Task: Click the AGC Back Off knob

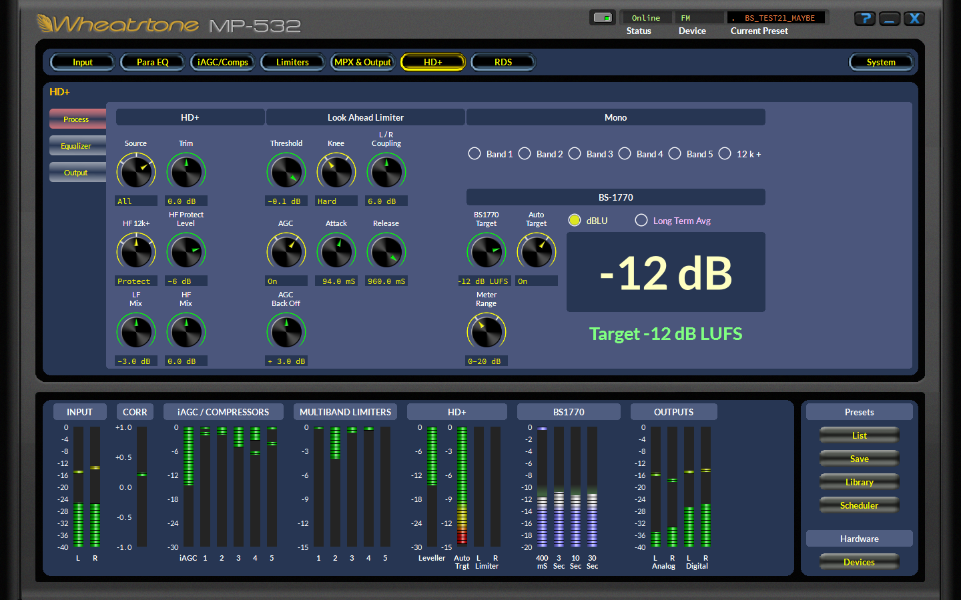Action: pyautogui.click(x=286, y=331)
